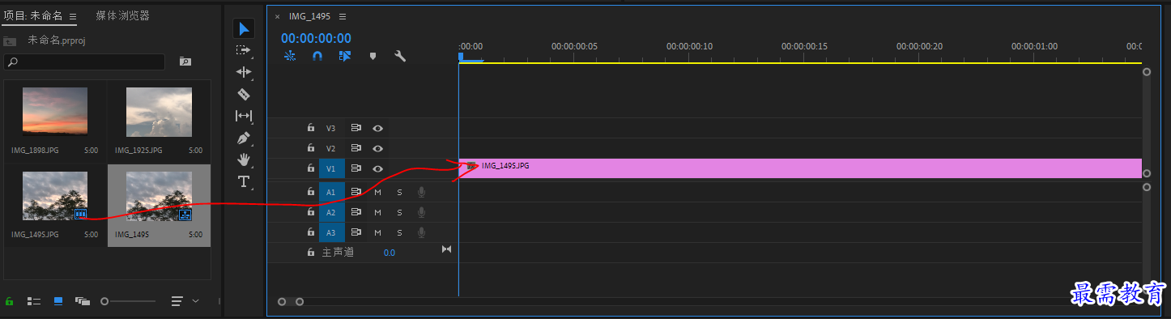Click chevron next to sort icons
The image size is (1171, 319).
195,301
